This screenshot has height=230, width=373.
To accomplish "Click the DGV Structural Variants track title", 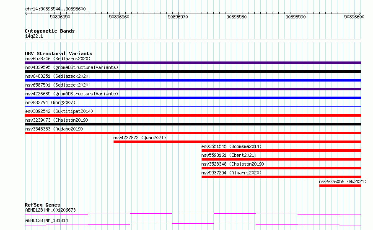I will pyautogui.click(x=59, y=54).
